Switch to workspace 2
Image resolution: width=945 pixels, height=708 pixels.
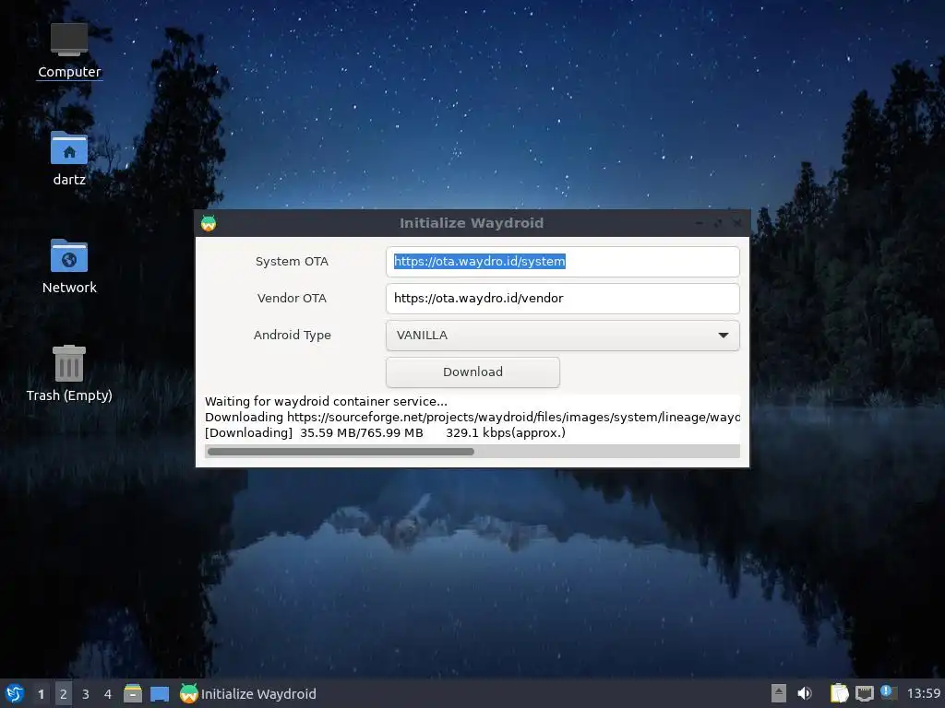point(64,694)
